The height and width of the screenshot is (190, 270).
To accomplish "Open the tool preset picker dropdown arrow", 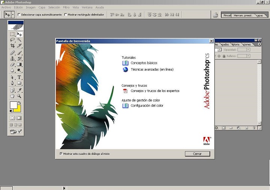I will pos(13,15).
